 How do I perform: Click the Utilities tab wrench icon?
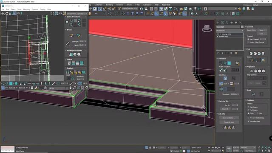pyautogui.click(x=240, y=23)
